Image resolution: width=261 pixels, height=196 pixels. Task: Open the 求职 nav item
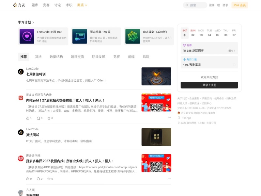click(x=69, y=5)
